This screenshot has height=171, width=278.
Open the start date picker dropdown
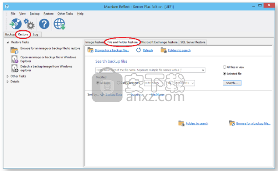162,83
